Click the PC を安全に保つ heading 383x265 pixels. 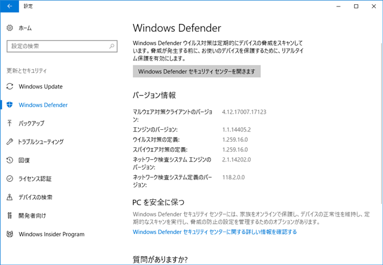(158, 202)
